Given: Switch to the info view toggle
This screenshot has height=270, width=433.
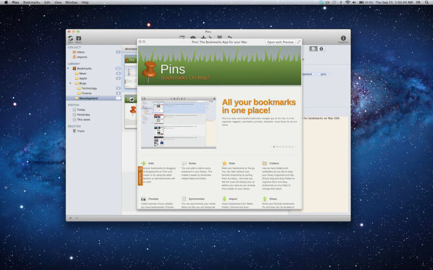Looking at the screenshot, I should pyautogui.click(x=322, y=49).
